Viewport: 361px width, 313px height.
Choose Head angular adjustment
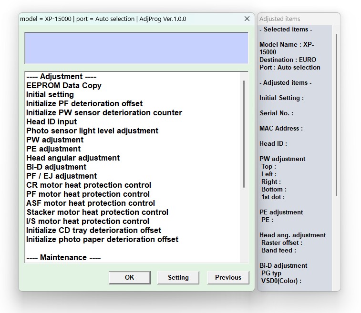click(x=72, y=158)
